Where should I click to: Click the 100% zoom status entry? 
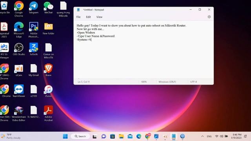[x=144, y=82]
